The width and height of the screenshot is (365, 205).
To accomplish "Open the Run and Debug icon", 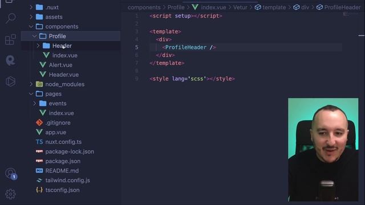I will 10,81.
